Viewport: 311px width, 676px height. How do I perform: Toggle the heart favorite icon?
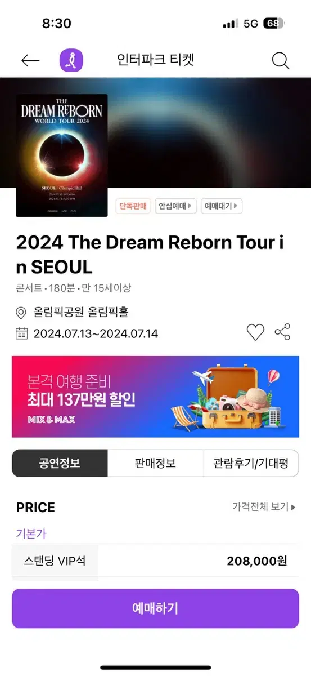pos(255,332)
